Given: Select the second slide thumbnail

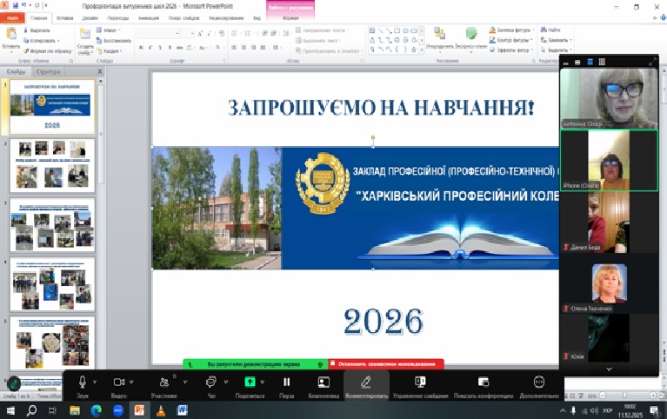Looking at the screenshot, I should click(x=53, y=165).
